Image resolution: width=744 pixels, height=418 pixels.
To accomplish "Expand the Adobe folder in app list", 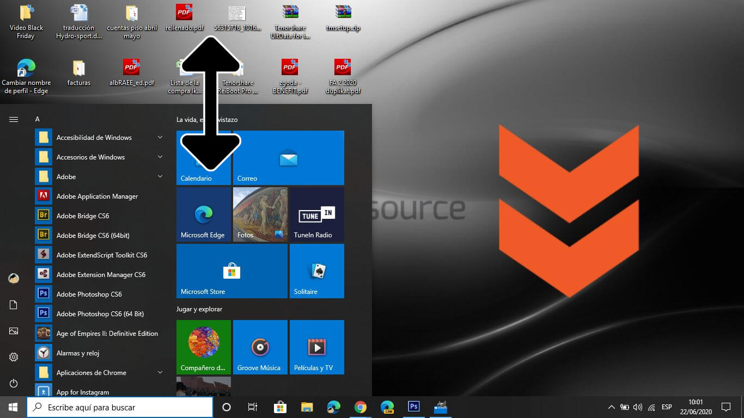I will (x=99, y=177).
